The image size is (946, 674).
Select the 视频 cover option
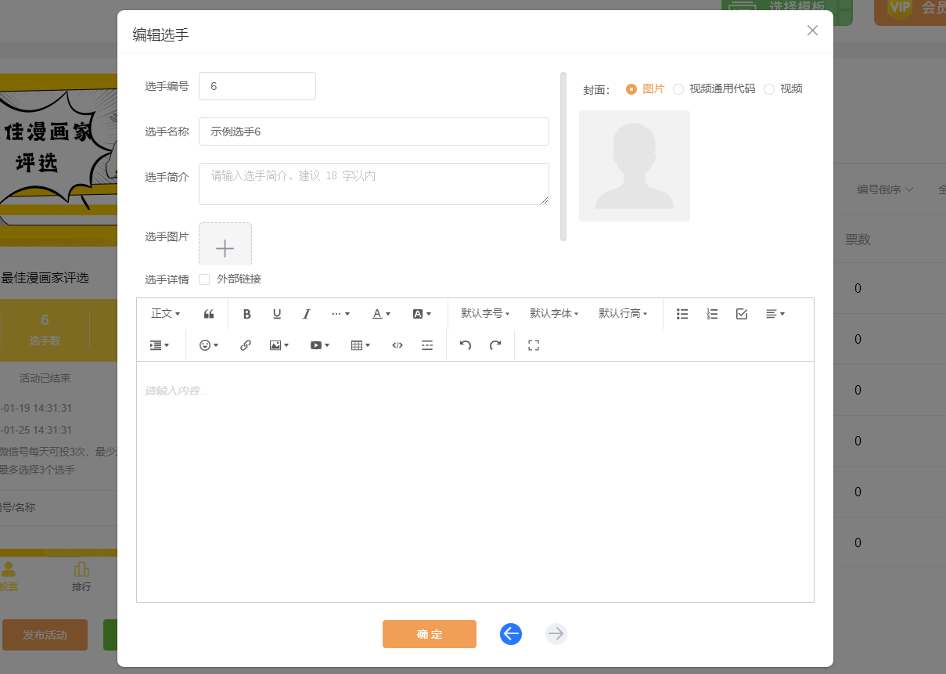[x=769, y=89]
